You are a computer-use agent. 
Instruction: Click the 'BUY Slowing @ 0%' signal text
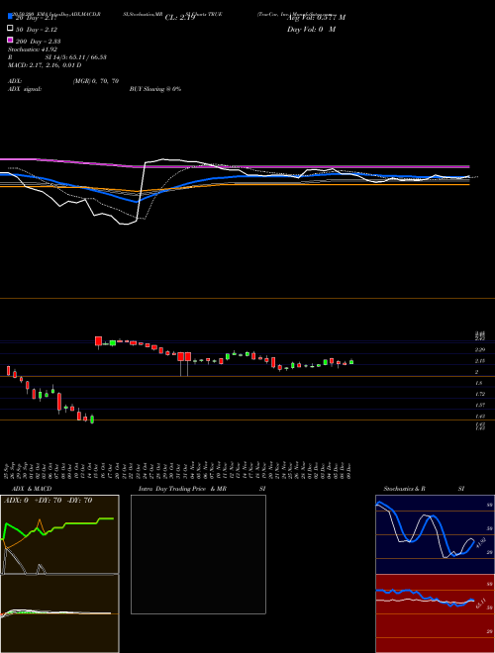[x=155, y=89]
